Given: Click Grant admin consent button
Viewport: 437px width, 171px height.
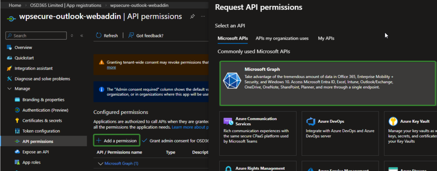Looking at the screenshot, I should [x=175, y=140].
